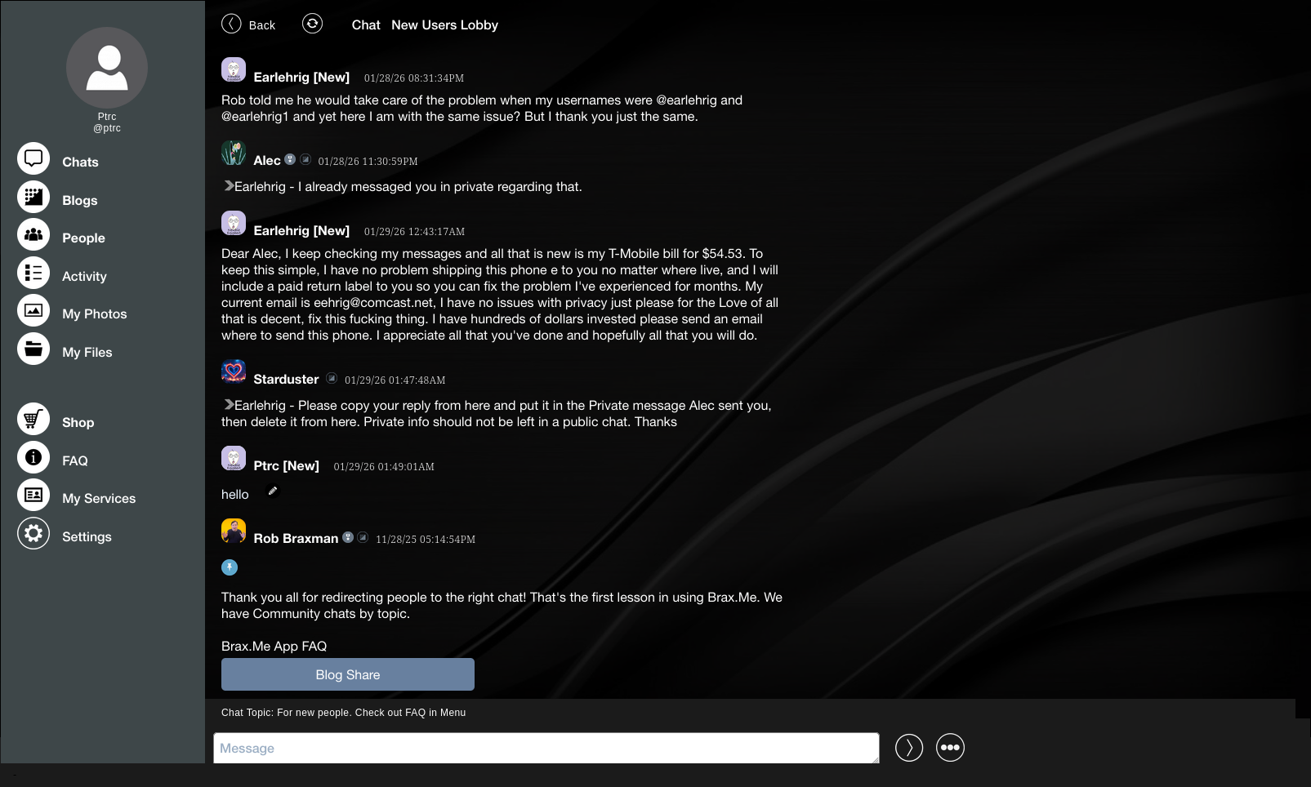Click Alec's plant avatar
This screenshot has height=787, width=1311.
click(234, 153)
